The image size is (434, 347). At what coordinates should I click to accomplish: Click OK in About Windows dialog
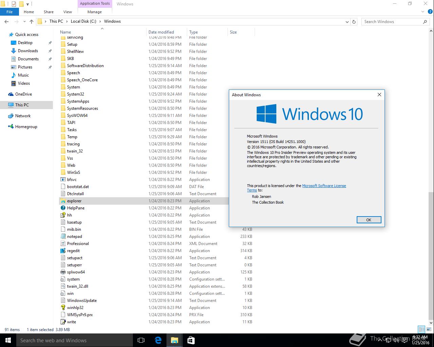[369, 220]
